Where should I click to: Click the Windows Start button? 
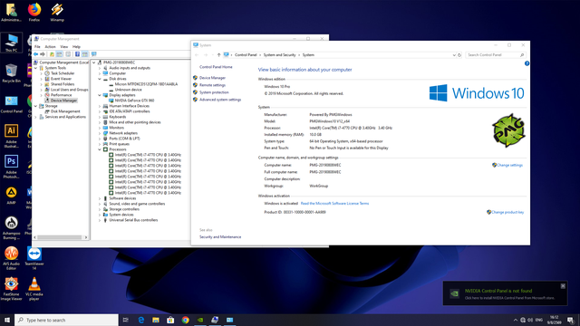click(x=7, y=320)
